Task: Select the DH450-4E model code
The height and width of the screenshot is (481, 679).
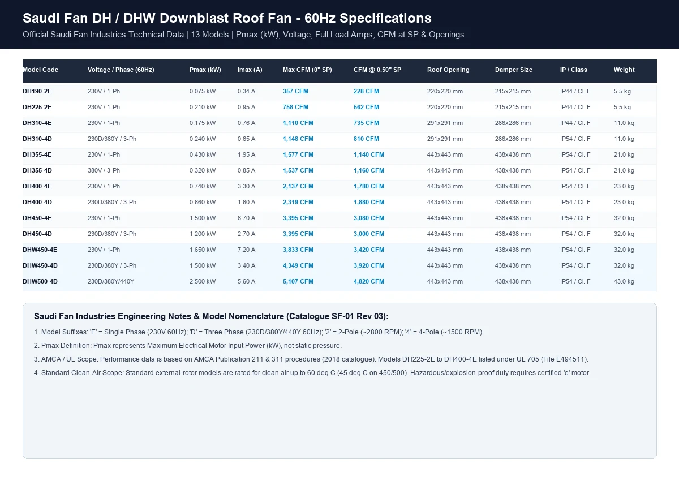Action: (37, 218)
